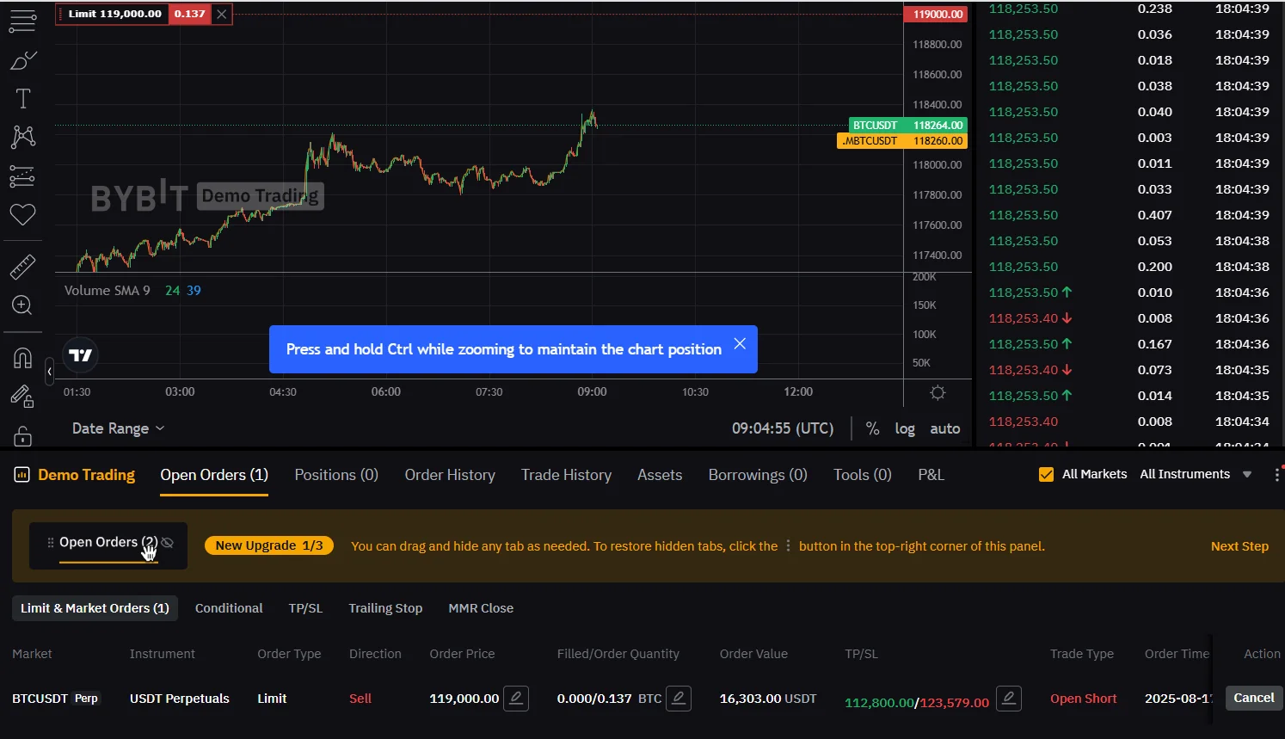Open the chart settings gear
Screen dimensions: 1285x739
click(938, 392)
